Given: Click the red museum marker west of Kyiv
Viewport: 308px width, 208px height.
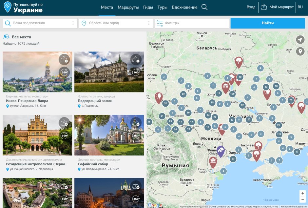Looking at the screenshot, I should [225, 88].
